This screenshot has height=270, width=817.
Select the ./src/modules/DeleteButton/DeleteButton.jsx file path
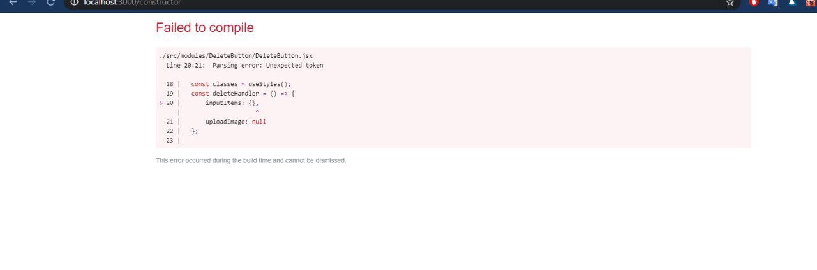click(x=236, y=56)
